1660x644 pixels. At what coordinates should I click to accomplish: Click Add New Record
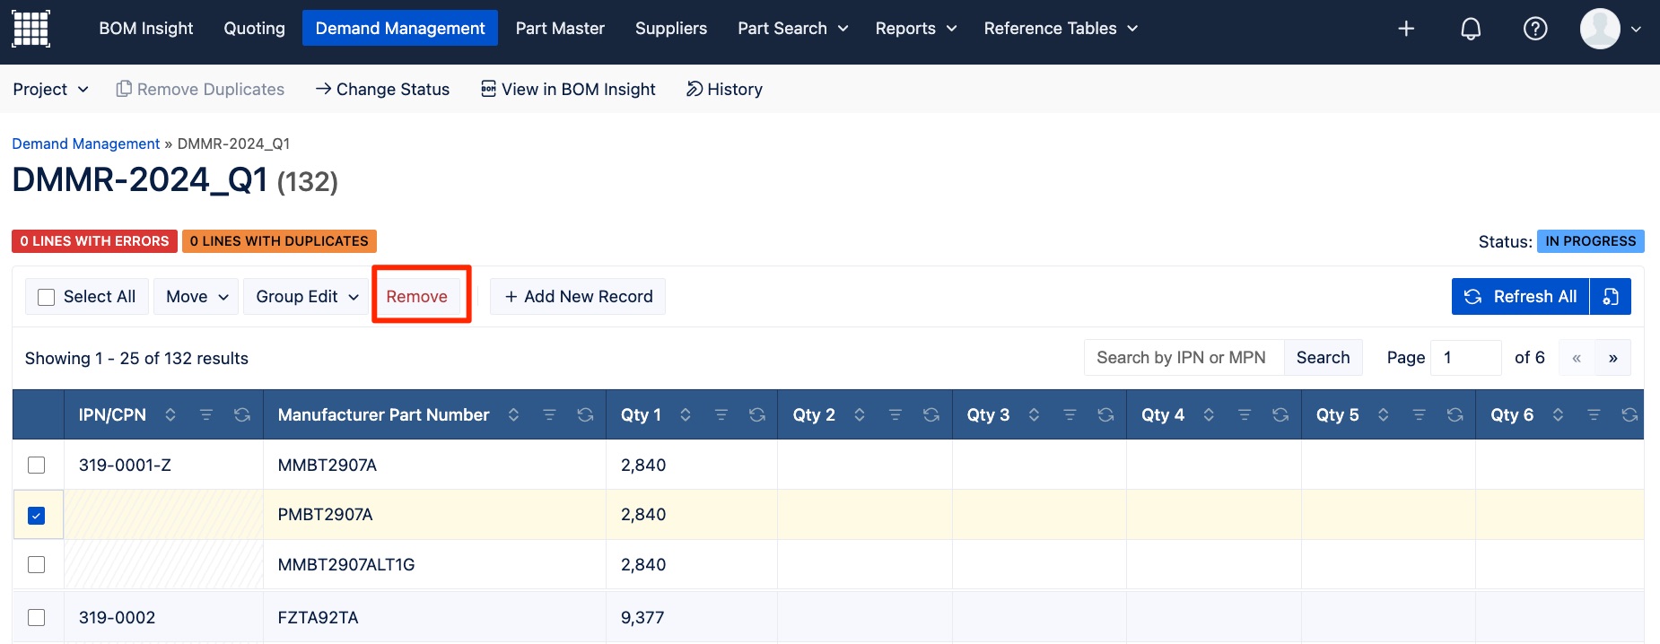point(578,297)
